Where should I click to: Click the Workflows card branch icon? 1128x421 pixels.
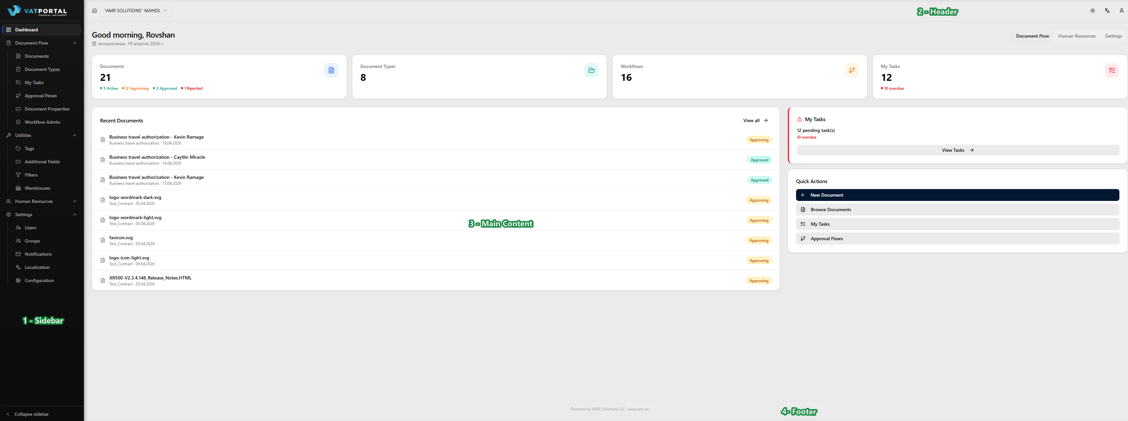point(852,70)
